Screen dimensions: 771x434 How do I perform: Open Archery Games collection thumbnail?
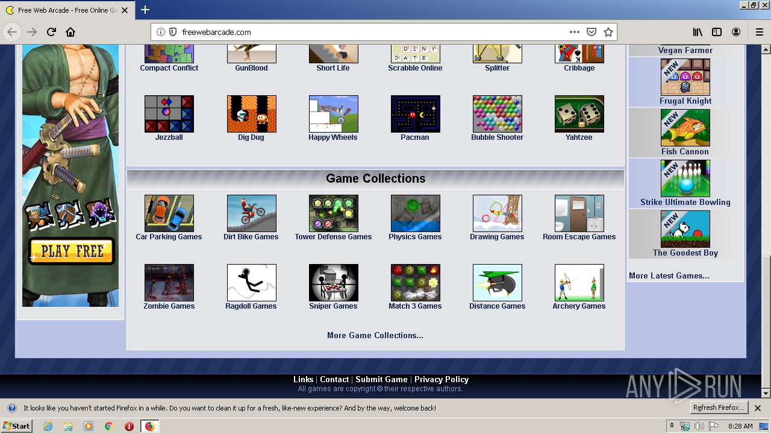coord(579,283)
